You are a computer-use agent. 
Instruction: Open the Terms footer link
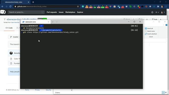pos(27,90)
